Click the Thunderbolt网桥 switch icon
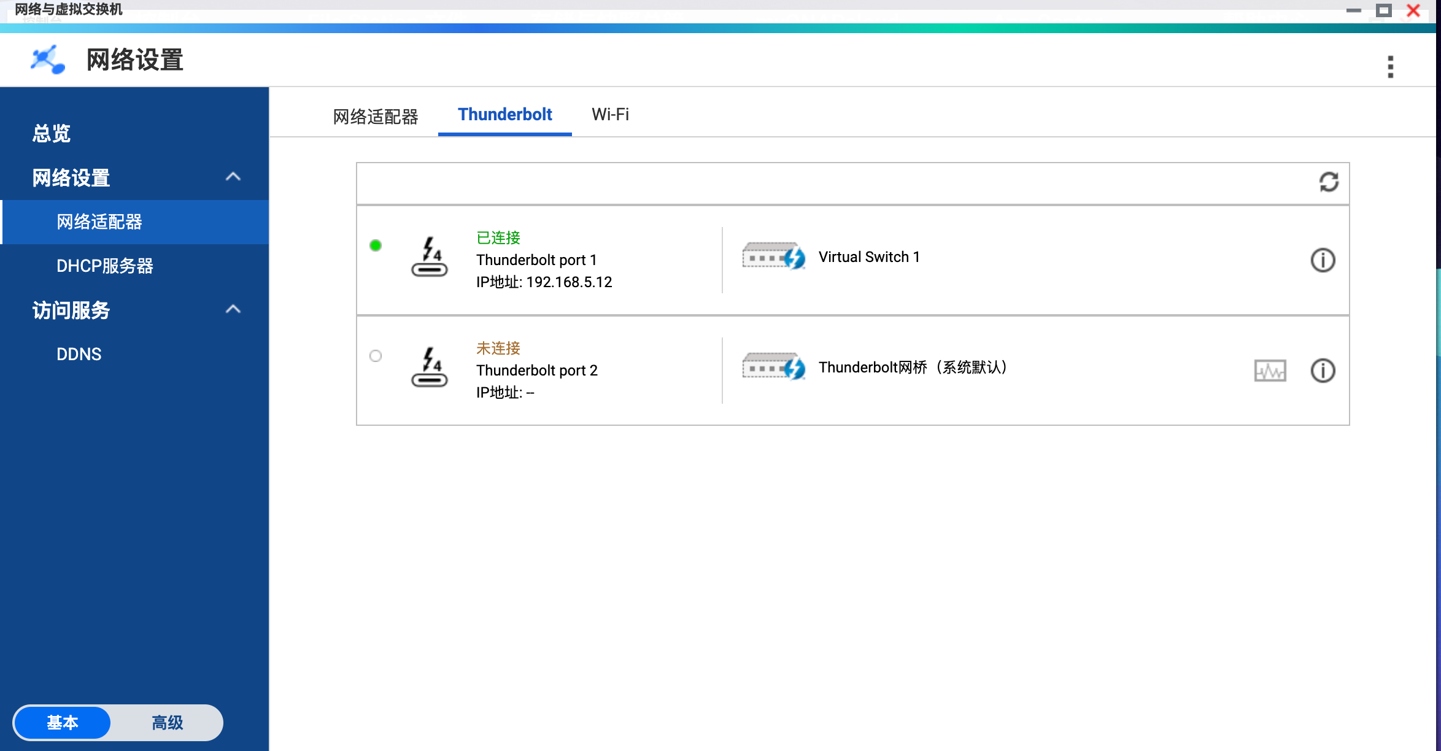1441x751 pixels. 773,366
